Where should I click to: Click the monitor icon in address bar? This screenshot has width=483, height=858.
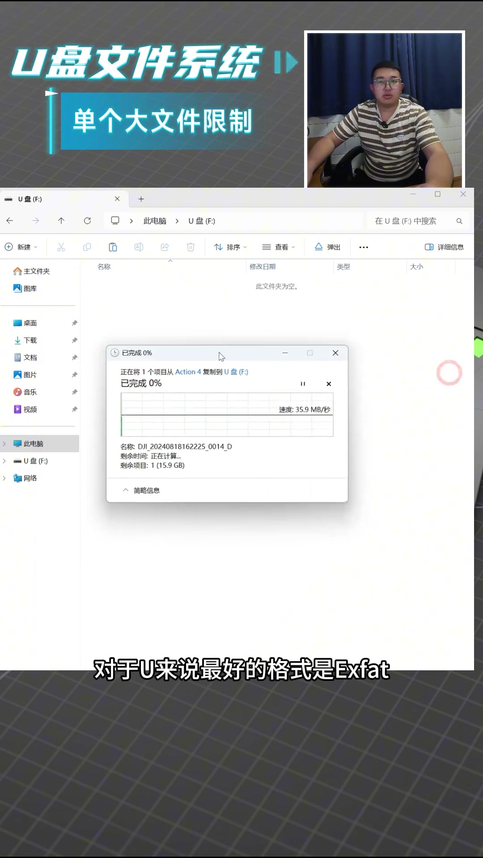point(115,221)
